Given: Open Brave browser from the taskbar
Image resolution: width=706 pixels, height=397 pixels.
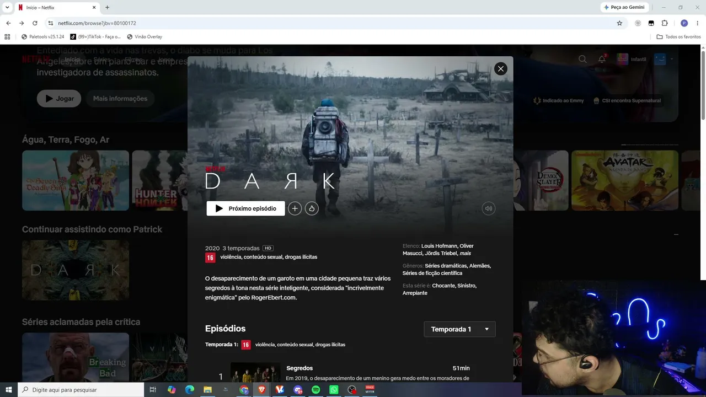Looking at the screenshot, I should coord(262,390).
